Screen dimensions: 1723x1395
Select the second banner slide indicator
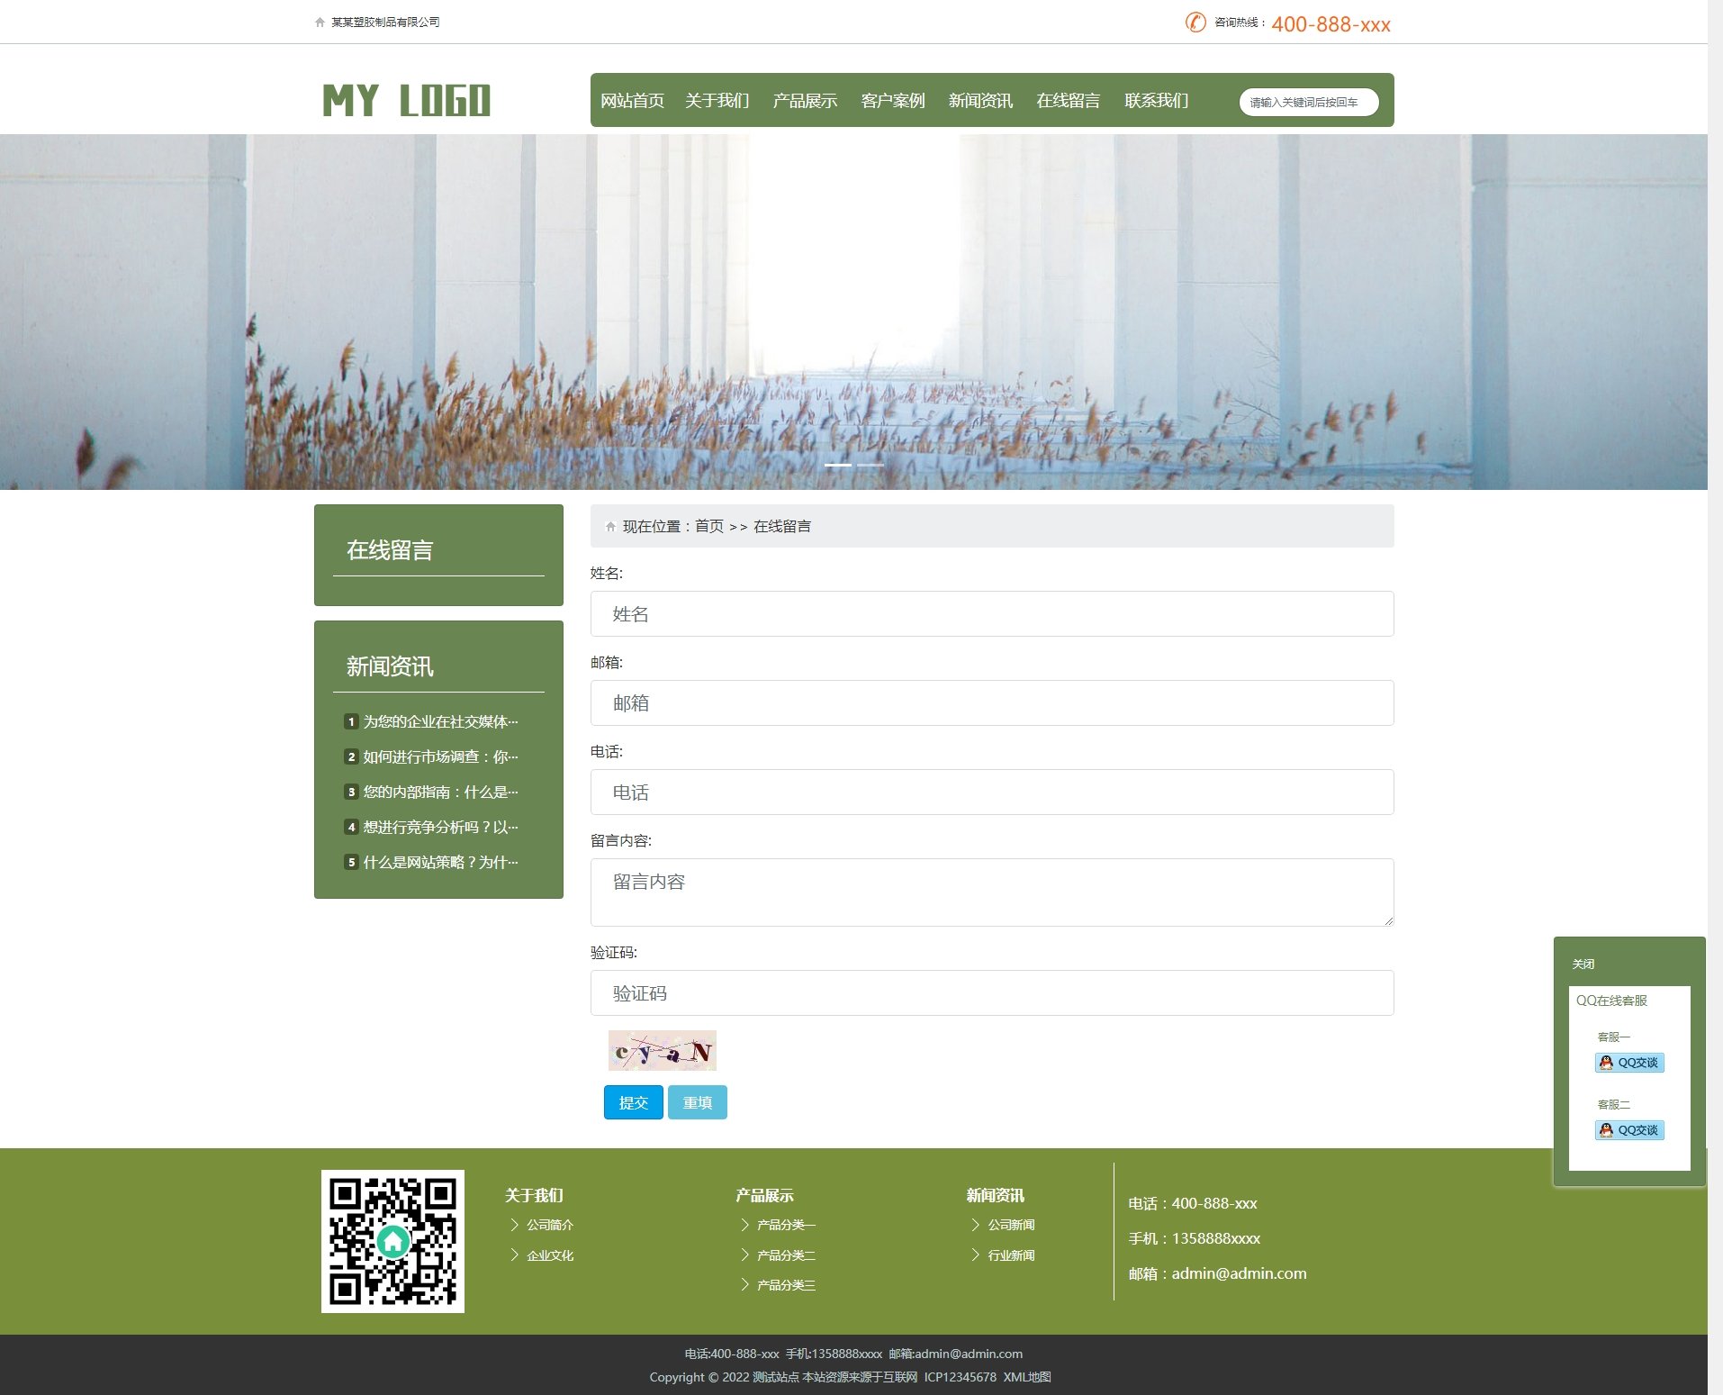click(870, 465)
